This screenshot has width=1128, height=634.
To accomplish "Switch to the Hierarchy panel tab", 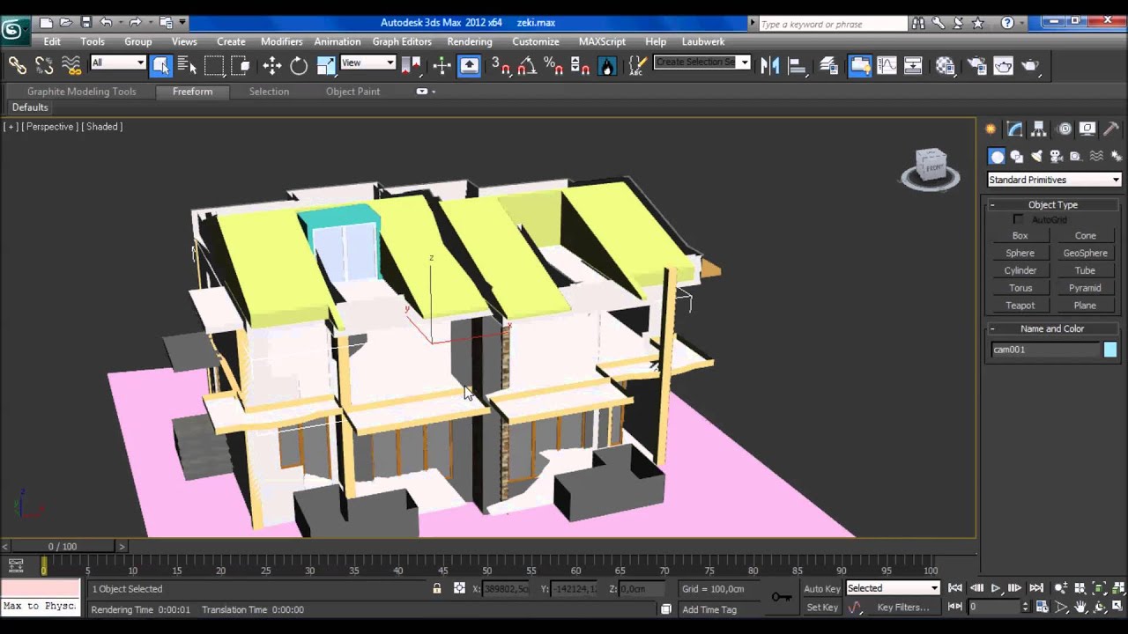I will pos(1039,129).
